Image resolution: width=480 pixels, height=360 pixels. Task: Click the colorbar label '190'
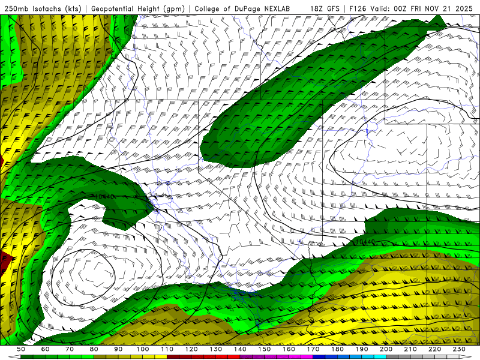tap(362, 349)
